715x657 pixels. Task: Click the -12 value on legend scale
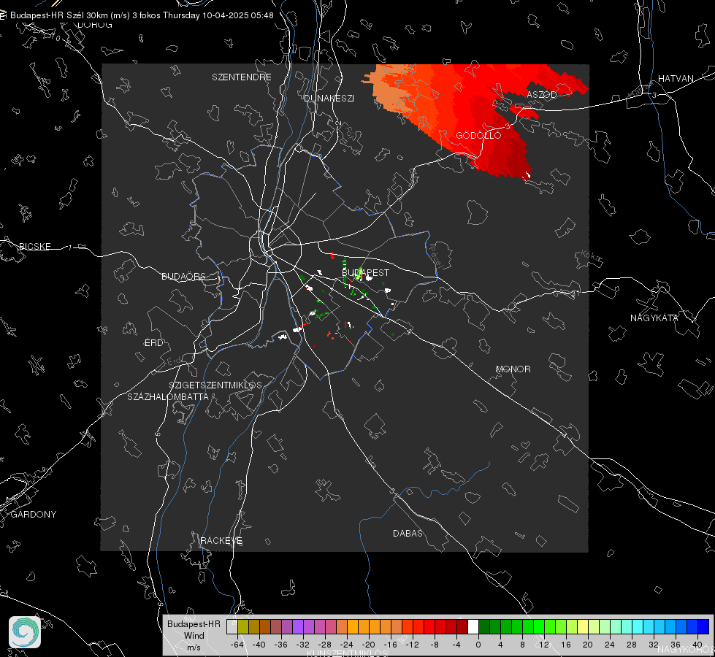tap(412, 645)
